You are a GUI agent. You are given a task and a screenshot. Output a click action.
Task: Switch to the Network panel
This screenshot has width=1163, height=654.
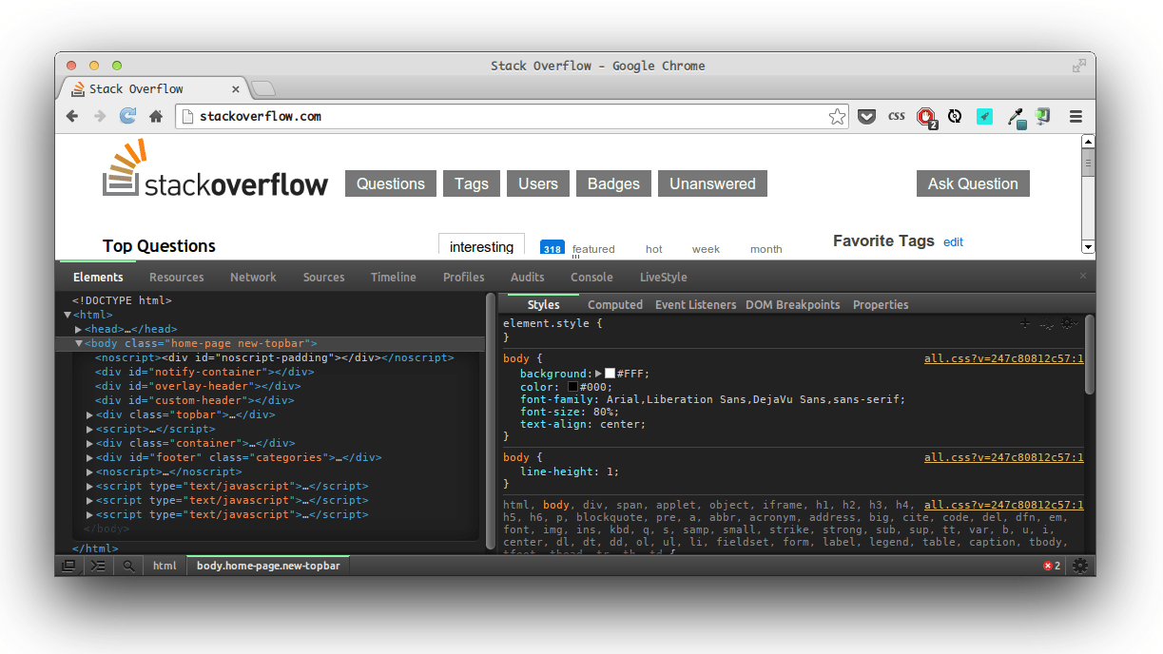click(253, 277)
